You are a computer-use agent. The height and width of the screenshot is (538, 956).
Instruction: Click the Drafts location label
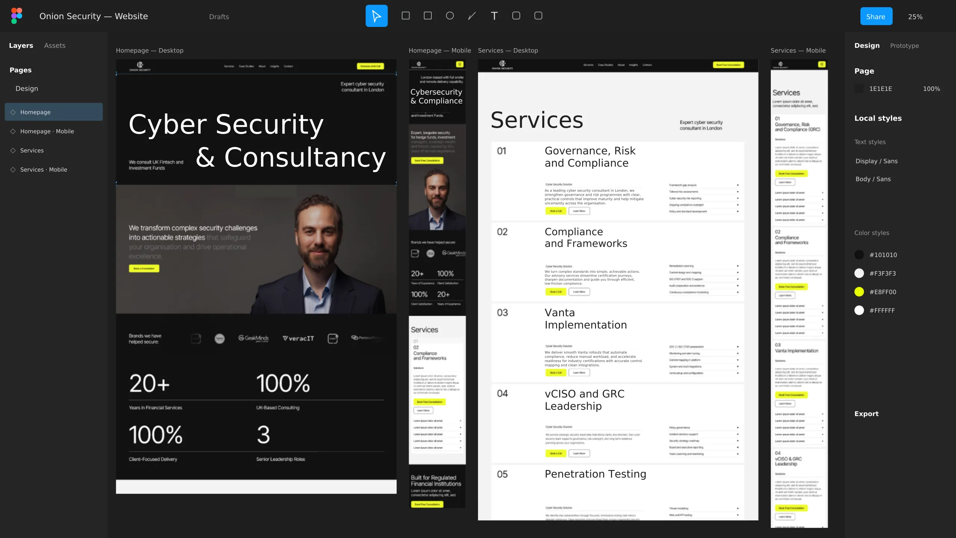(219, 17)
